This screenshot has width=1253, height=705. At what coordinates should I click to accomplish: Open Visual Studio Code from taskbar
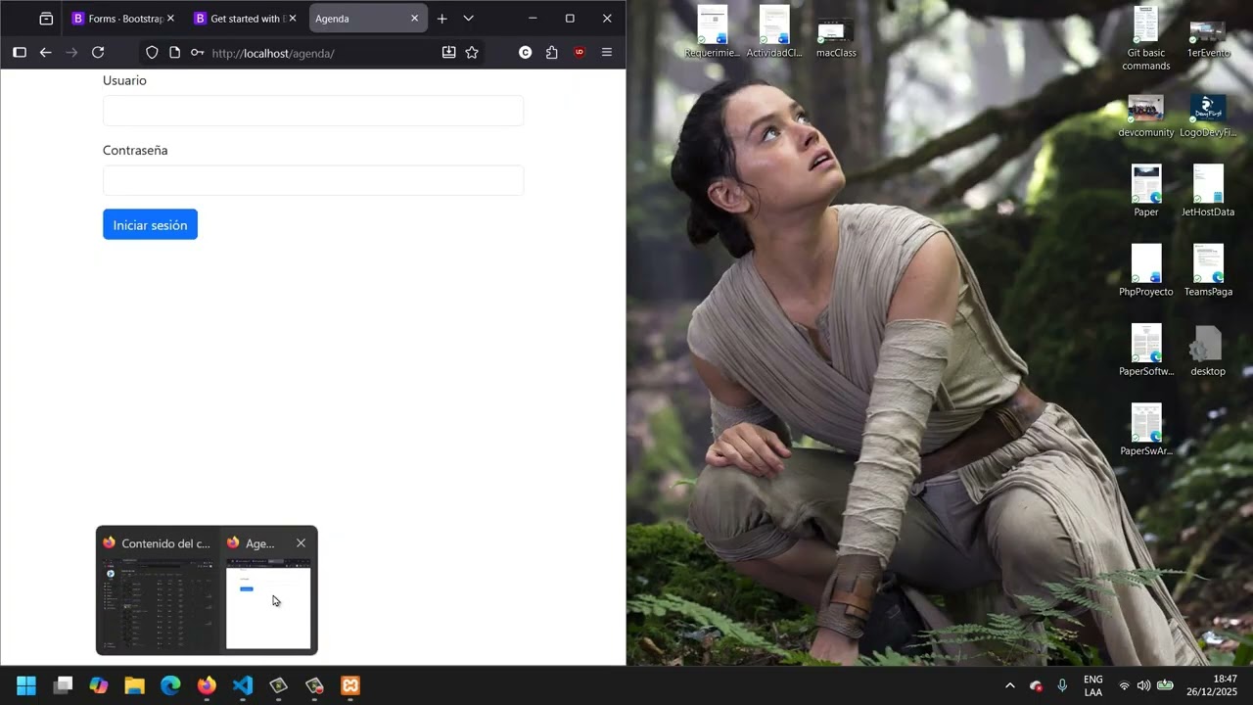[243, 685]
